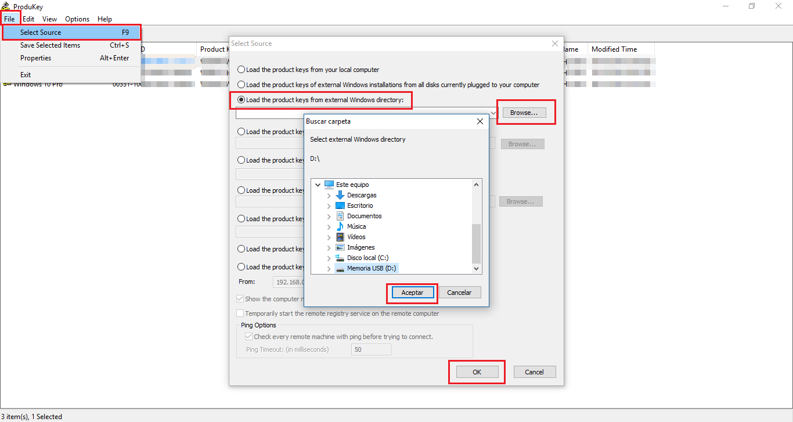This screenshot has height=422, width=793.
Task: Open the external Windows directory combo dropdown arrow
Action: [x=493, y=113]
